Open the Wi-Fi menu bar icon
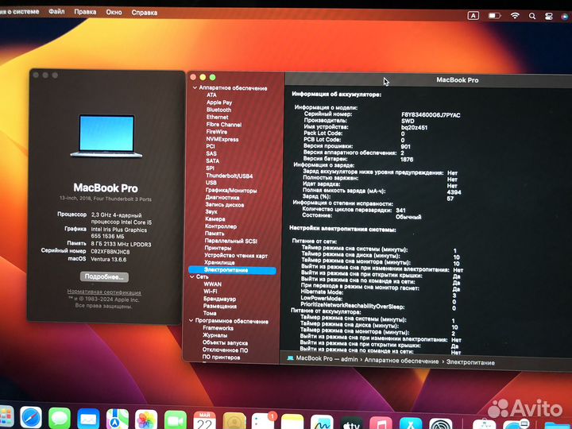Screen dimensions: 572x429 pos(515,16)
